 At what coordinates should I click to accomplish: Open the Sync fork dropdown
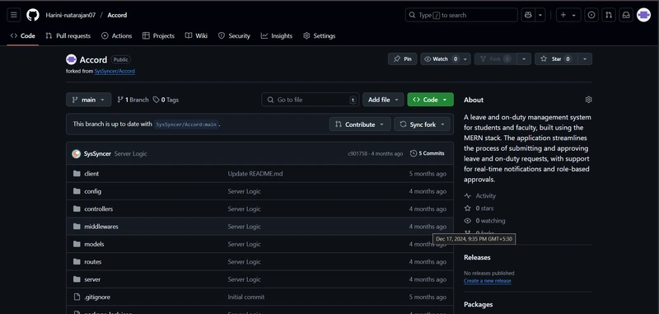(422, 124)
